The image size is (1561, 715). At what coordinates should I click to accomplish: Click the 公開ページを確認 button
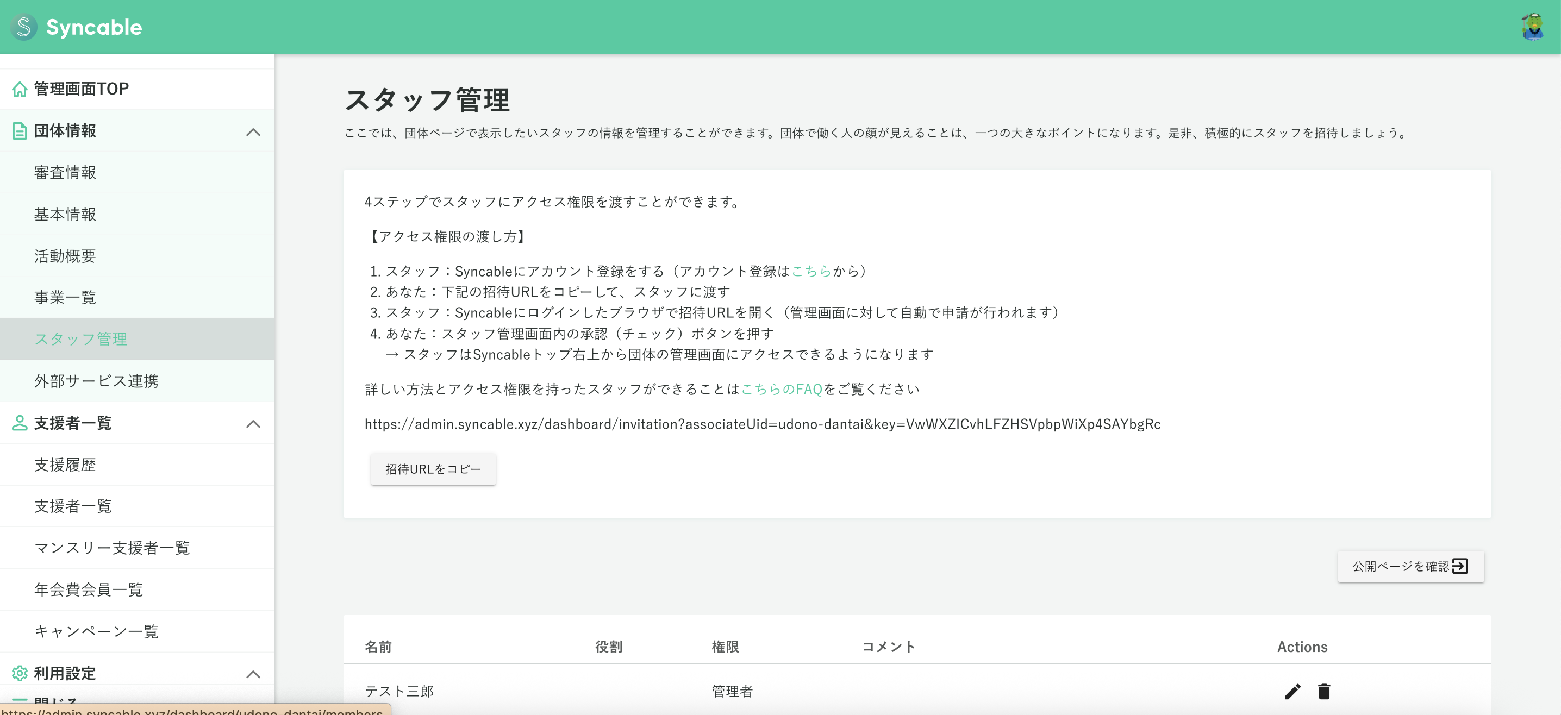(1410, 566)
